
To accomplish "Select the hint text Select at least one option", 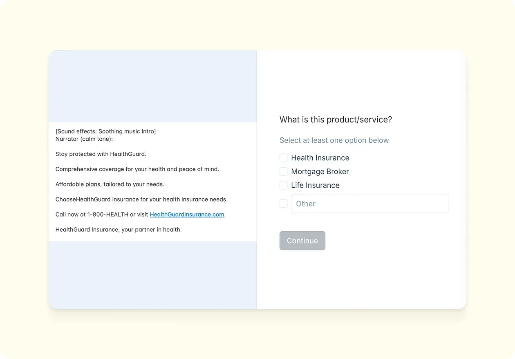I will click(x=334, y=140).
